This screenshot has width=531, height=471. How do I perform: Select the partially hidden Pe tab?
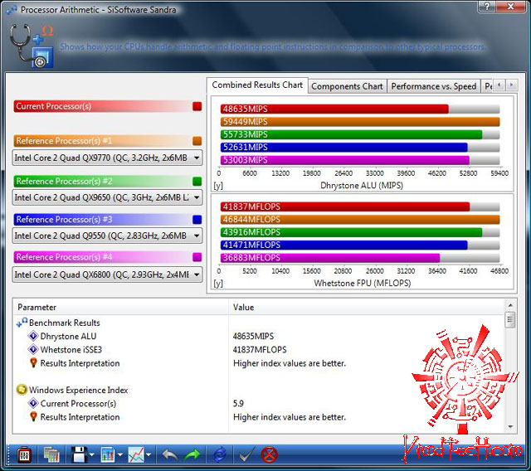[x=488, y=86]
